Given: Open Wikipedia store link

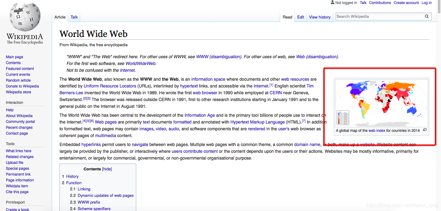Looking at the screenshot, I should [18, 92].
